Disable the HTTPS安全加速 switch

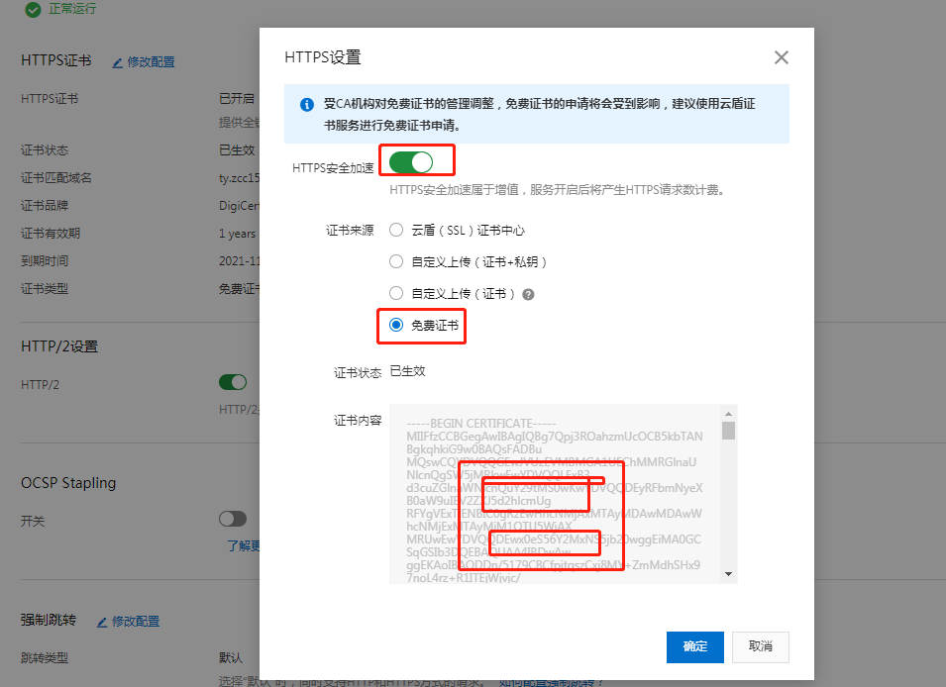tap(411, 162)
